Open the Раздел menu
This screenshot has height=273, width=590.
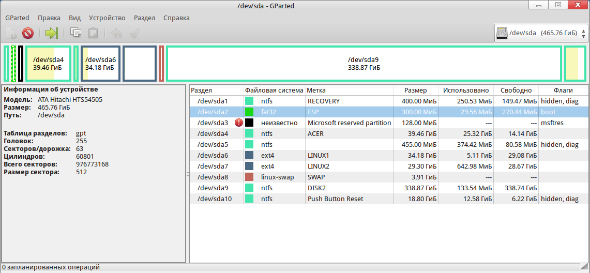tap(144, 18)
